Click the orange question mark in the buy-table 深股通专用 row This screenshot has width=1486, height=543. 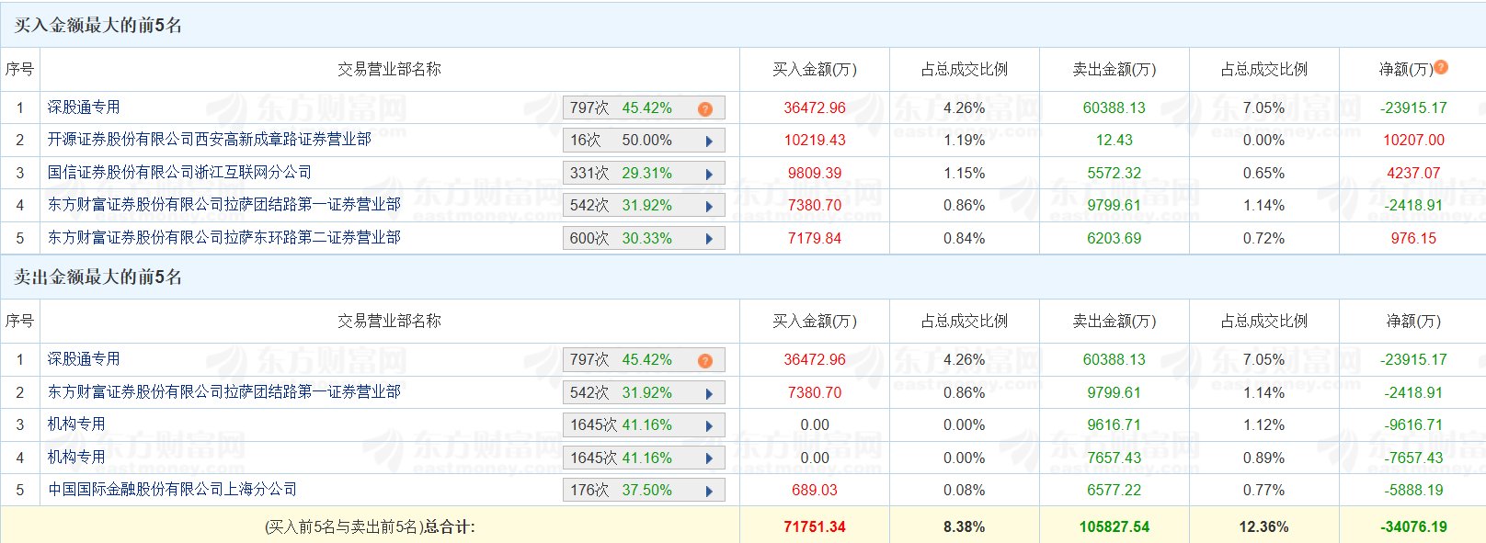pos(705,108)
